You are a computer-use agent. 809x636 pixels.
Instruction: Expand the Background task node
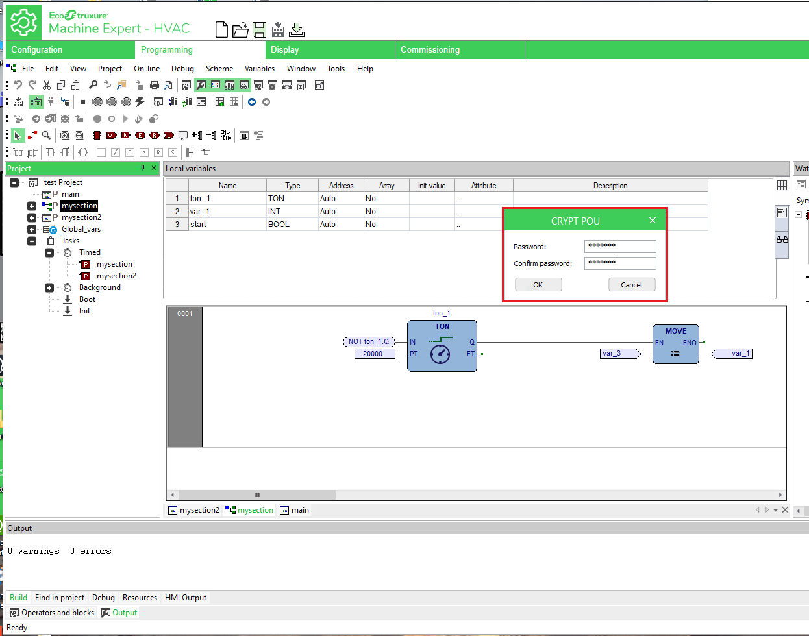[49, 288]
